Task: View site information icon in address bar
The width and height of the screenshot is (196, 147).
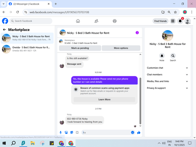Action: pos(26,12)
